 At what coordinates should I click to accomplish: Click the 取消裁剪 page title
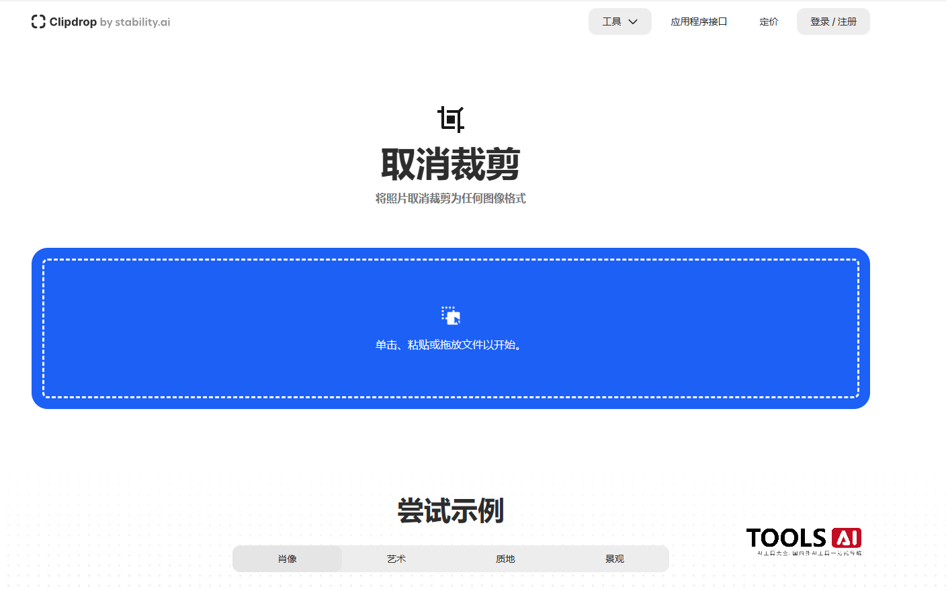click(x=451, y=164)
